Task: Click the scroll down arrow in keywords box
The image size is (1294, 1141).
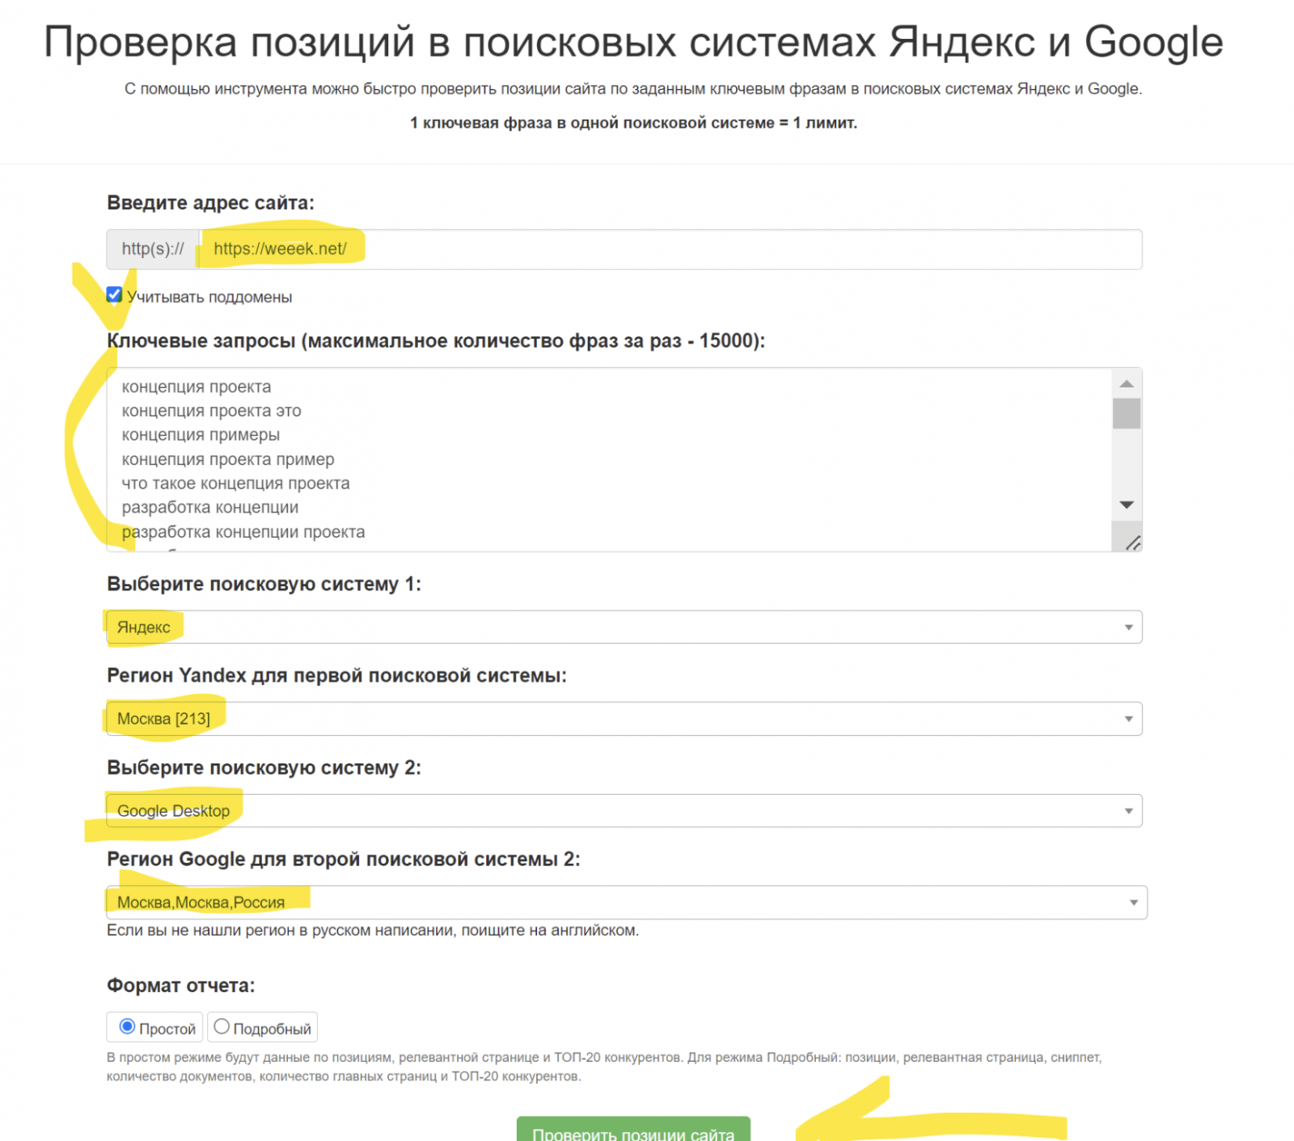Action: tap(1127, 505)
